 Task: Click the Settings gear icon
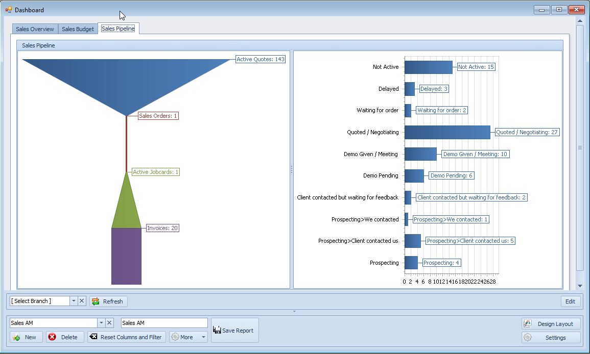528,337
